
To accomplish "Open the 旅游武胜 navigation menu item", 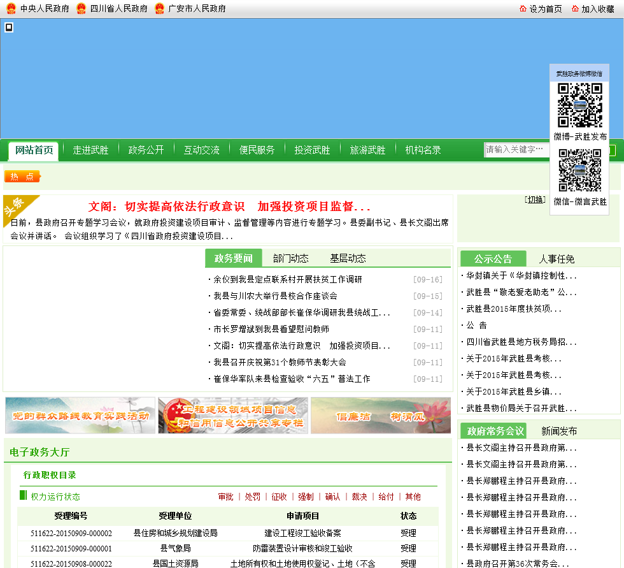I will click(367, 150).
